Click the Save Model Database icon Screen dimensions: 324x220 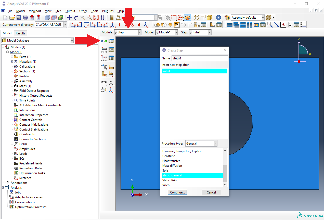19,18
